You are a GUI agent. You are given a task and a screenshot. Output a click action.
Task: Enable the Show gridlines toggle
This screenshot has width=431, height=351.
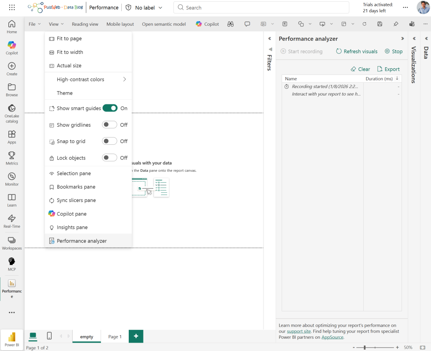tap(110, 125)
